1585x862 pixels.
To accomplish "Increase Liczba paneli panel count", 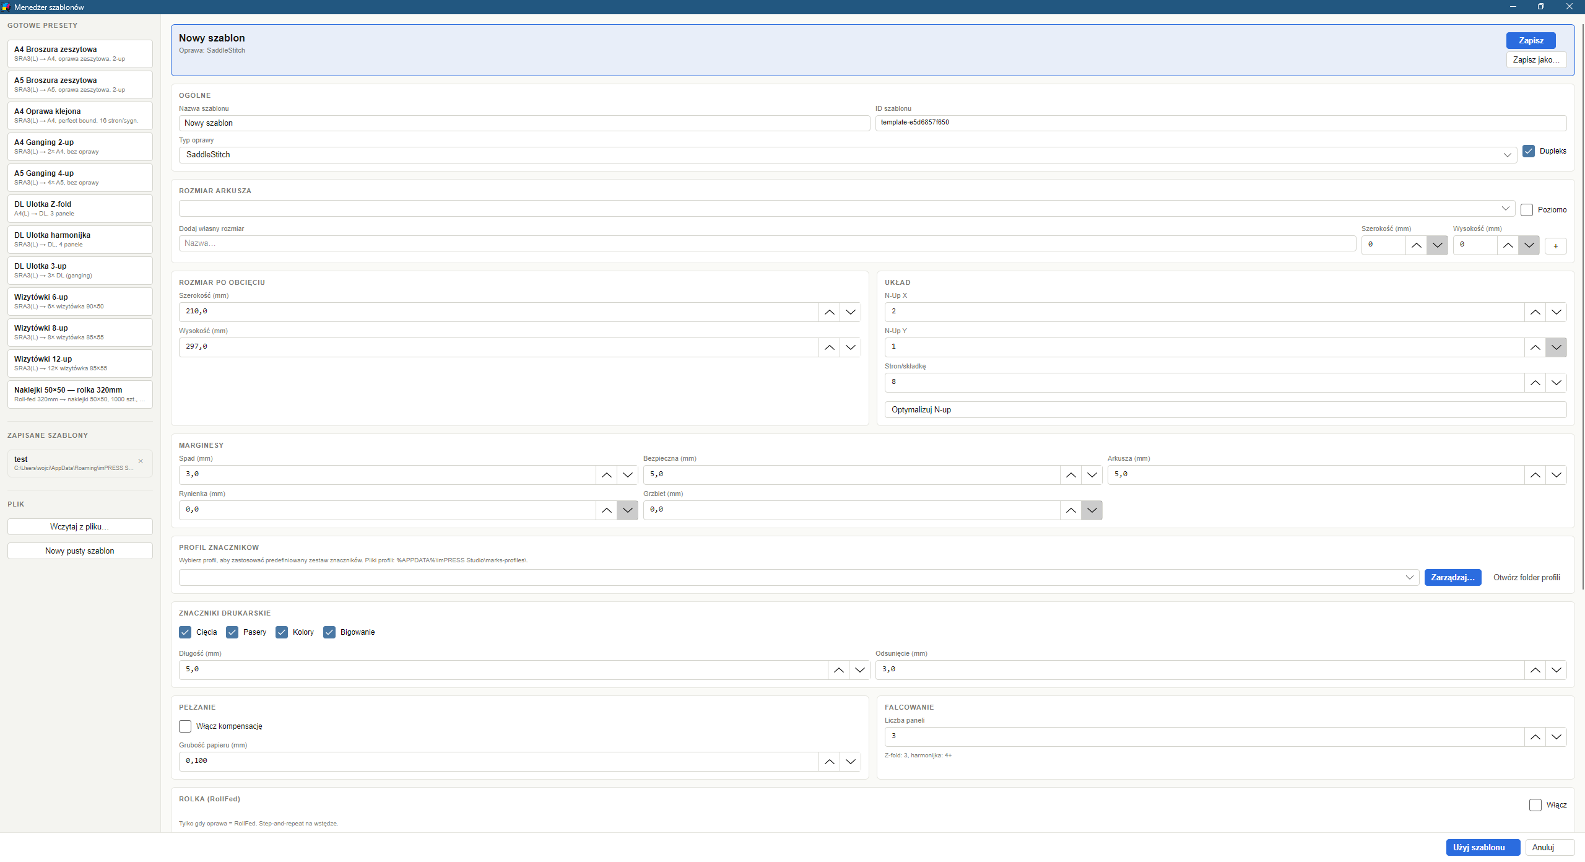I will click(x=1535, y=737).
